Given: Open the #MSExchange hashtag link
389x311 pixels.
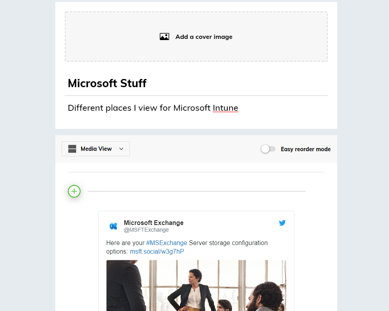Looking at the screenshot, I should click(166, 243).
